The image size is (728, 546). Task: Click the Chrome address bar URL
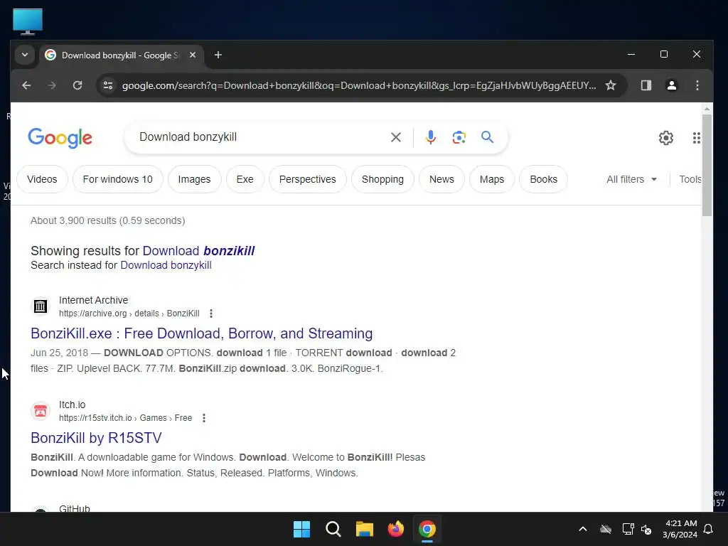tap(359, 85)
